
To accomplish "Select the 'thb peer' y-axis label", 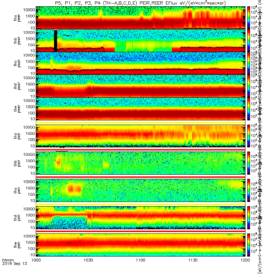I will click(17, 41).
